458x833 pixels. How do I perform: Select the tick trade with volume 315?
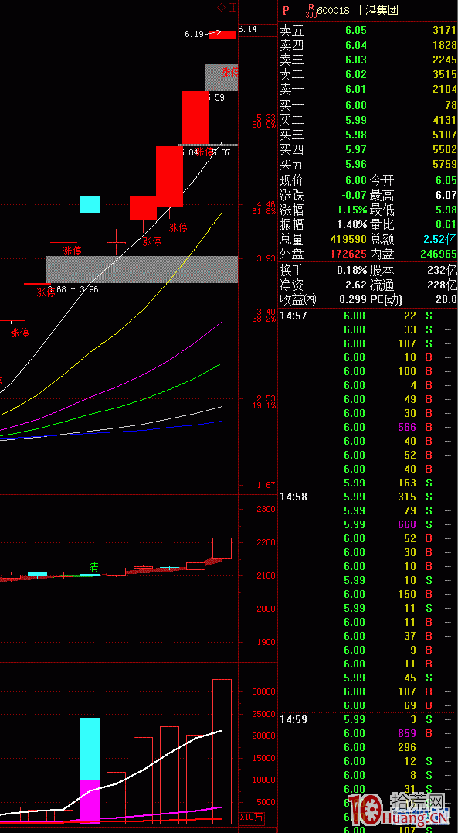pos(368,497)
